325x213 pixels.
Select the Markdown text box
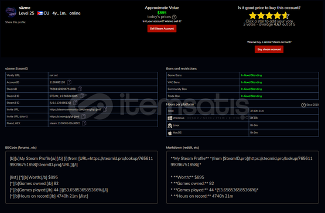(242, 177)
